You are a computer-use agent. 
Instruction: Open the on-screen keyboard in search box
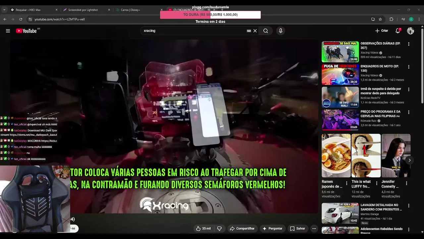click(249, 31)
